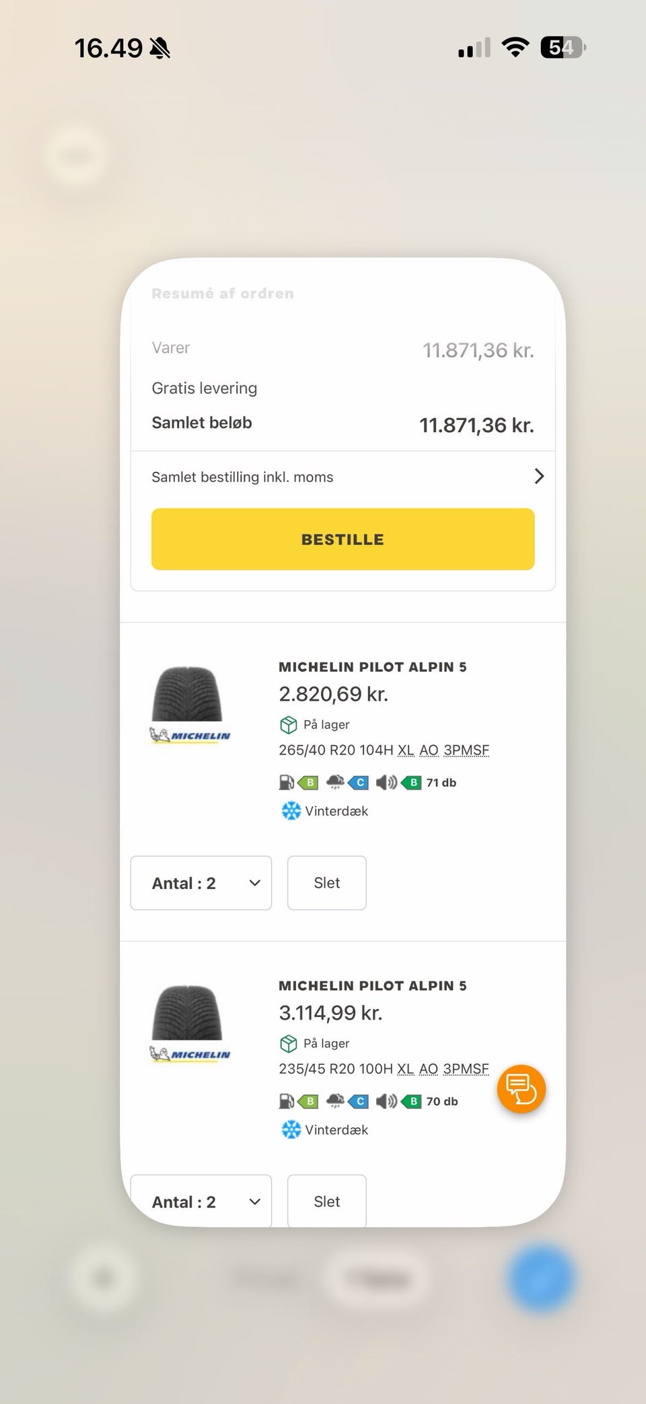Tap the noise speaker icon on first tire
This screenshot has width=646, height=1404.
click(386, 782)
